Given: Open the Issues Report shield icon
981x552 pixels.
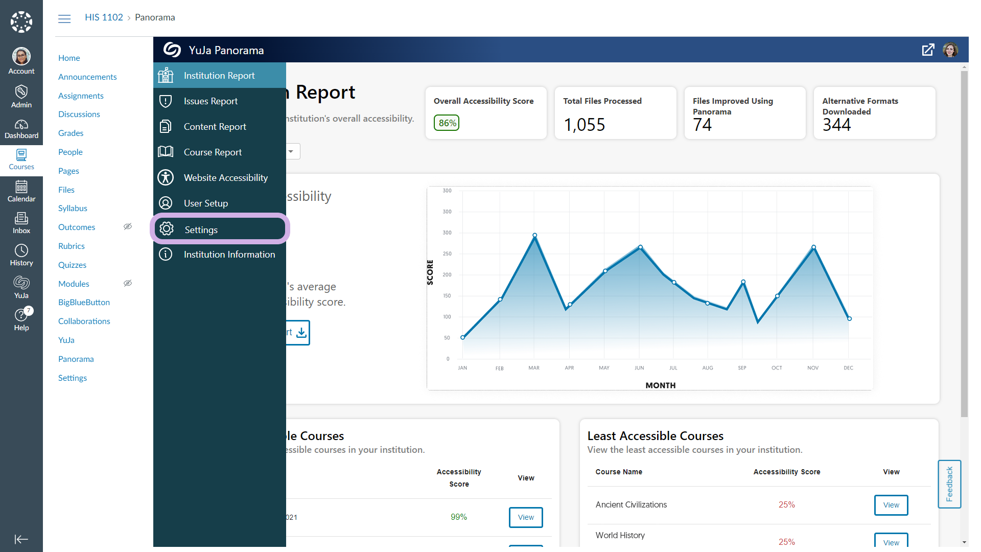Looking at the screenshot, I should tap(166, 101).
